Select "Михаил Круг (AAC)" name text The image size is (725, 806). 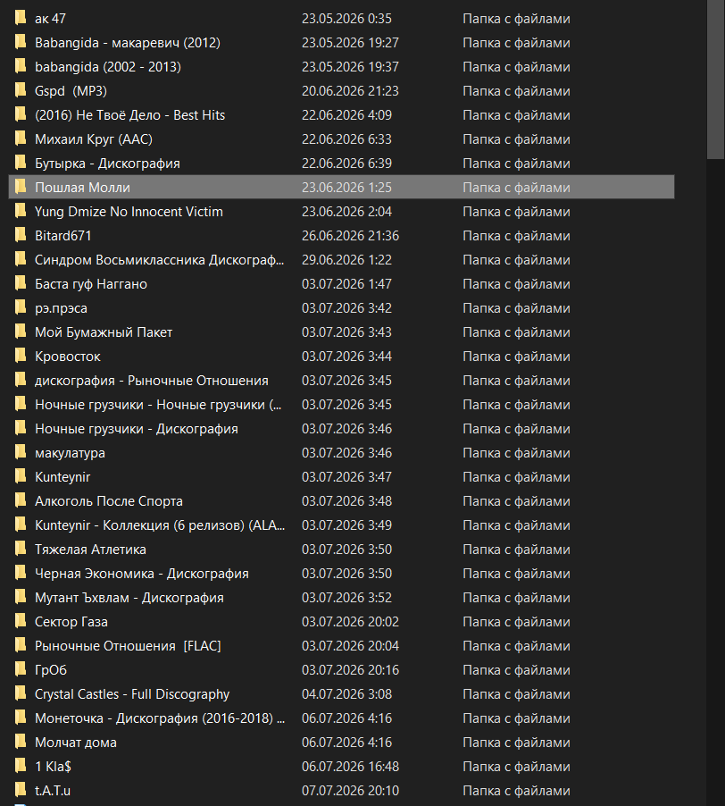point(94,139)
